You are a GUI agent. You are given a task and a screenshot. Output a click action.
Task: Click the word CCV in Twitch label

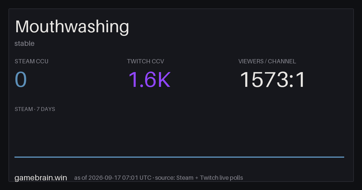click(x=158, y=61)
